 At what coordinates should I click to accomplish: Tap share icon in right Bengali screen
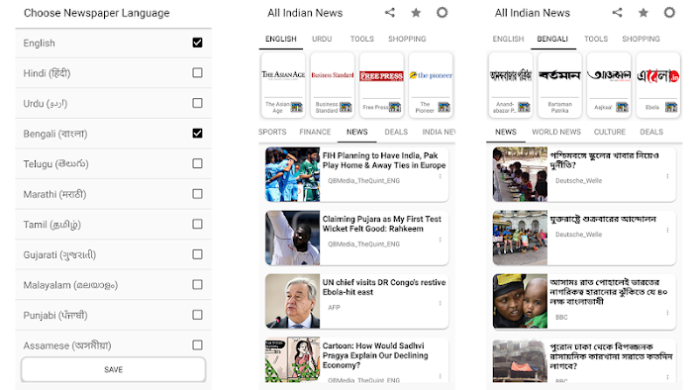pyautogui.click(x=617, y=12)
